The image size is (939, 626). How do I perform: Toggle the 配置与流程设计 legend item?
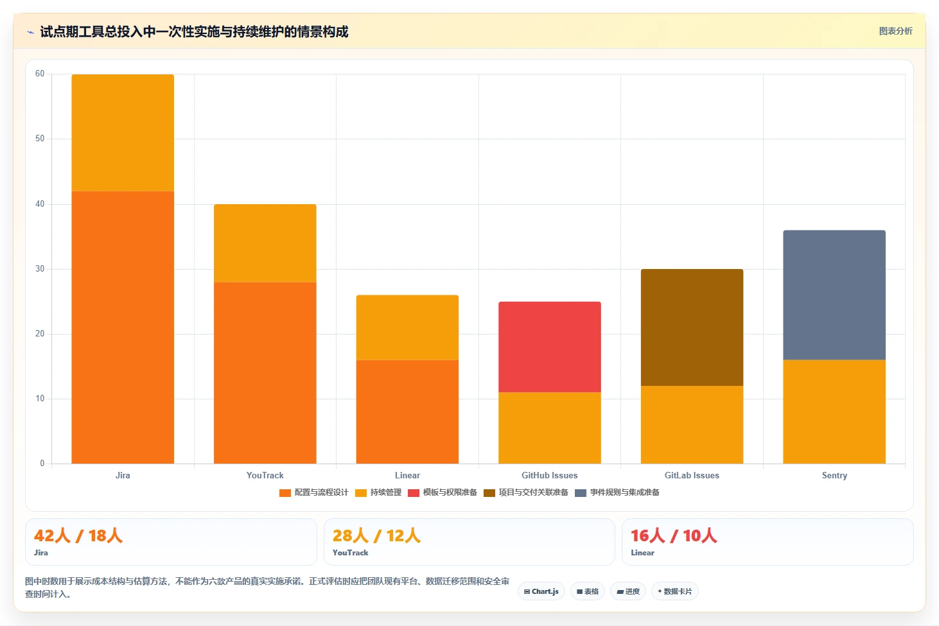(313, 492)
